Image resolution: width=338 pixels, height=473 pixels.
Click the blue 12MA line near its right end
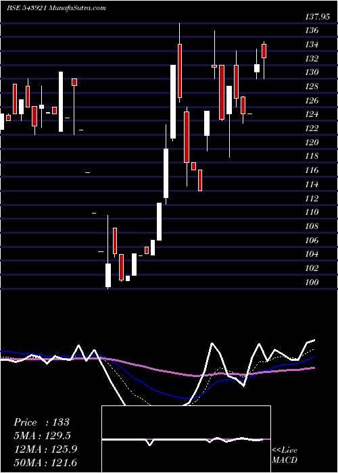[310, 359]
